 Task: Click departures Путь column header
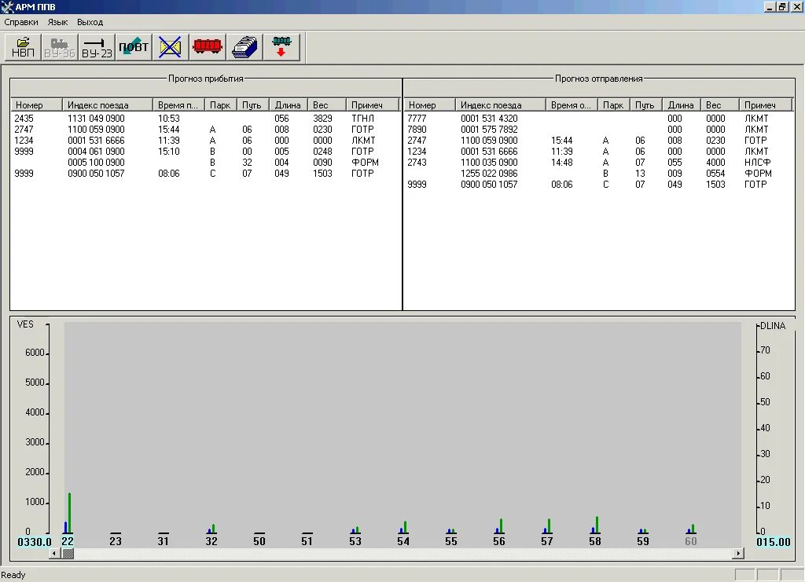point(646,105)
